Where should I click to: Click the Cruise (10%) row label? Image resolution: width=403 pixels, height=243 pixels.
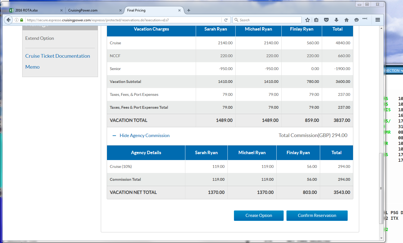pyautogui.click(x=121, y=167)
